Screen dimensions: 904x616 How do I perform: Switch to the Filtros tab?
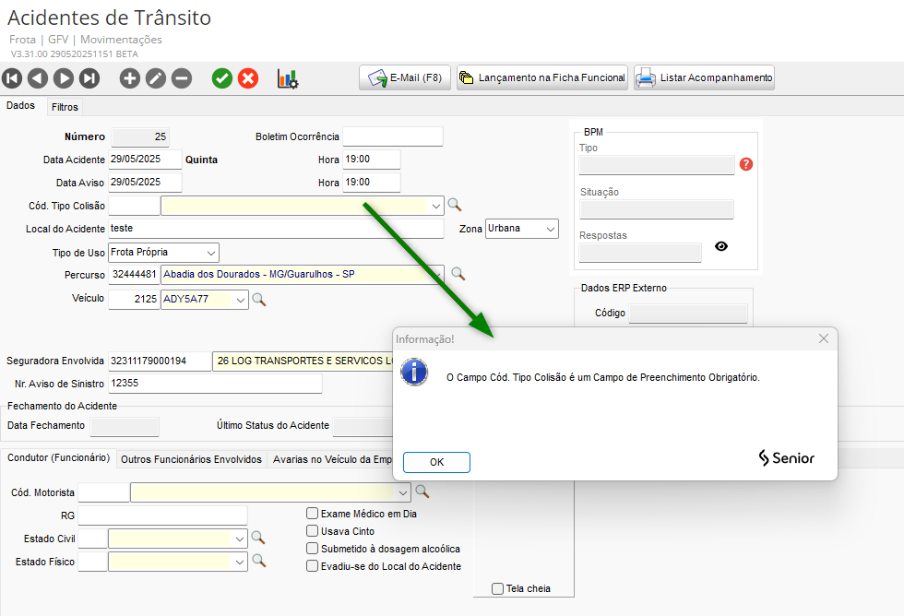tap(65, 107)
